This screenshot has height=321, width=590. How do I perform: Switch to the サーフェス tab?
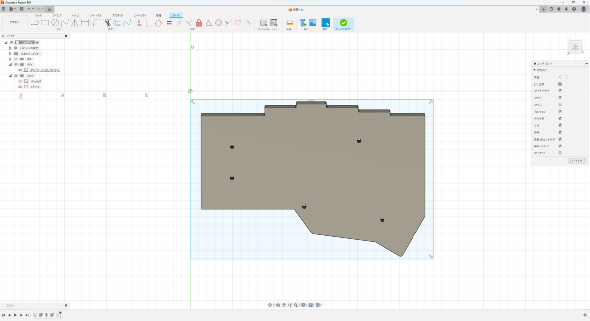tap(57, 16)
